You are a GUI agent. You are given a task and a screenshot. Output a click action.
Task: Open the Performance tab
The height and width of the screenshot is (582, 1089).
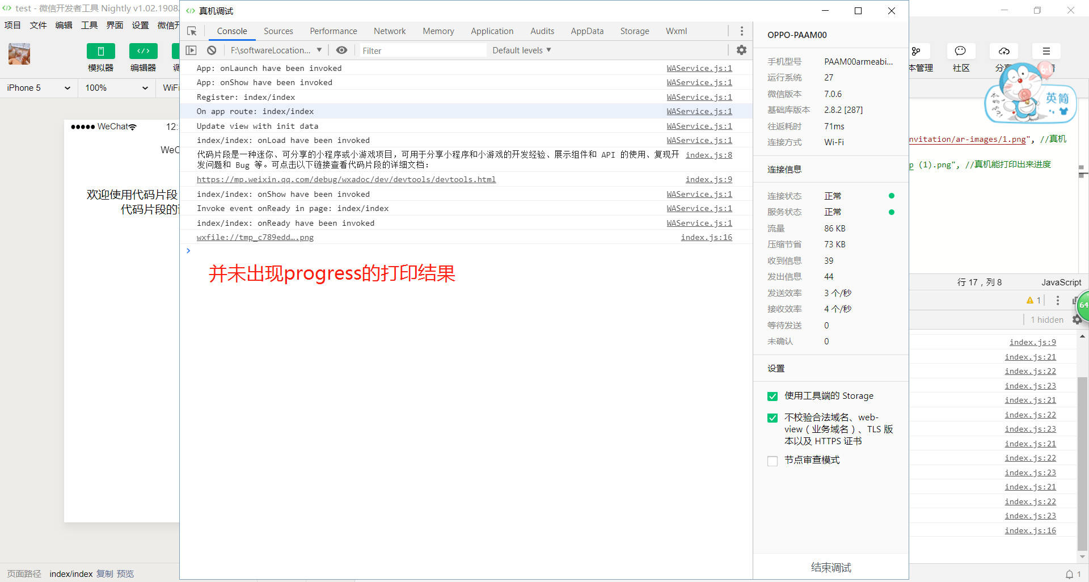point(334,31)
